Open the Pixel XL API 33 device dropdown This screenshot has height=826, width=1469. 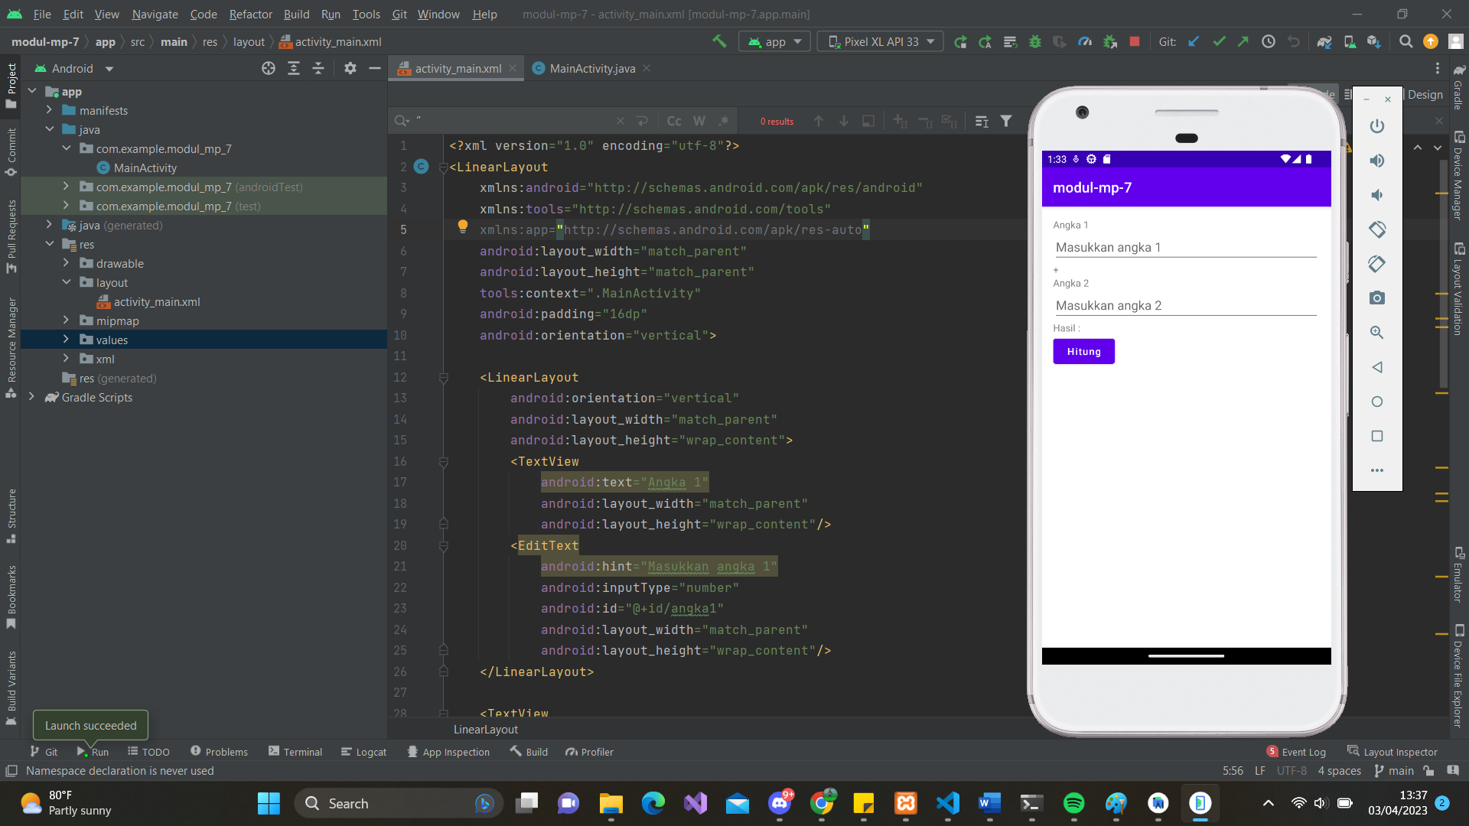click(880, 41)
